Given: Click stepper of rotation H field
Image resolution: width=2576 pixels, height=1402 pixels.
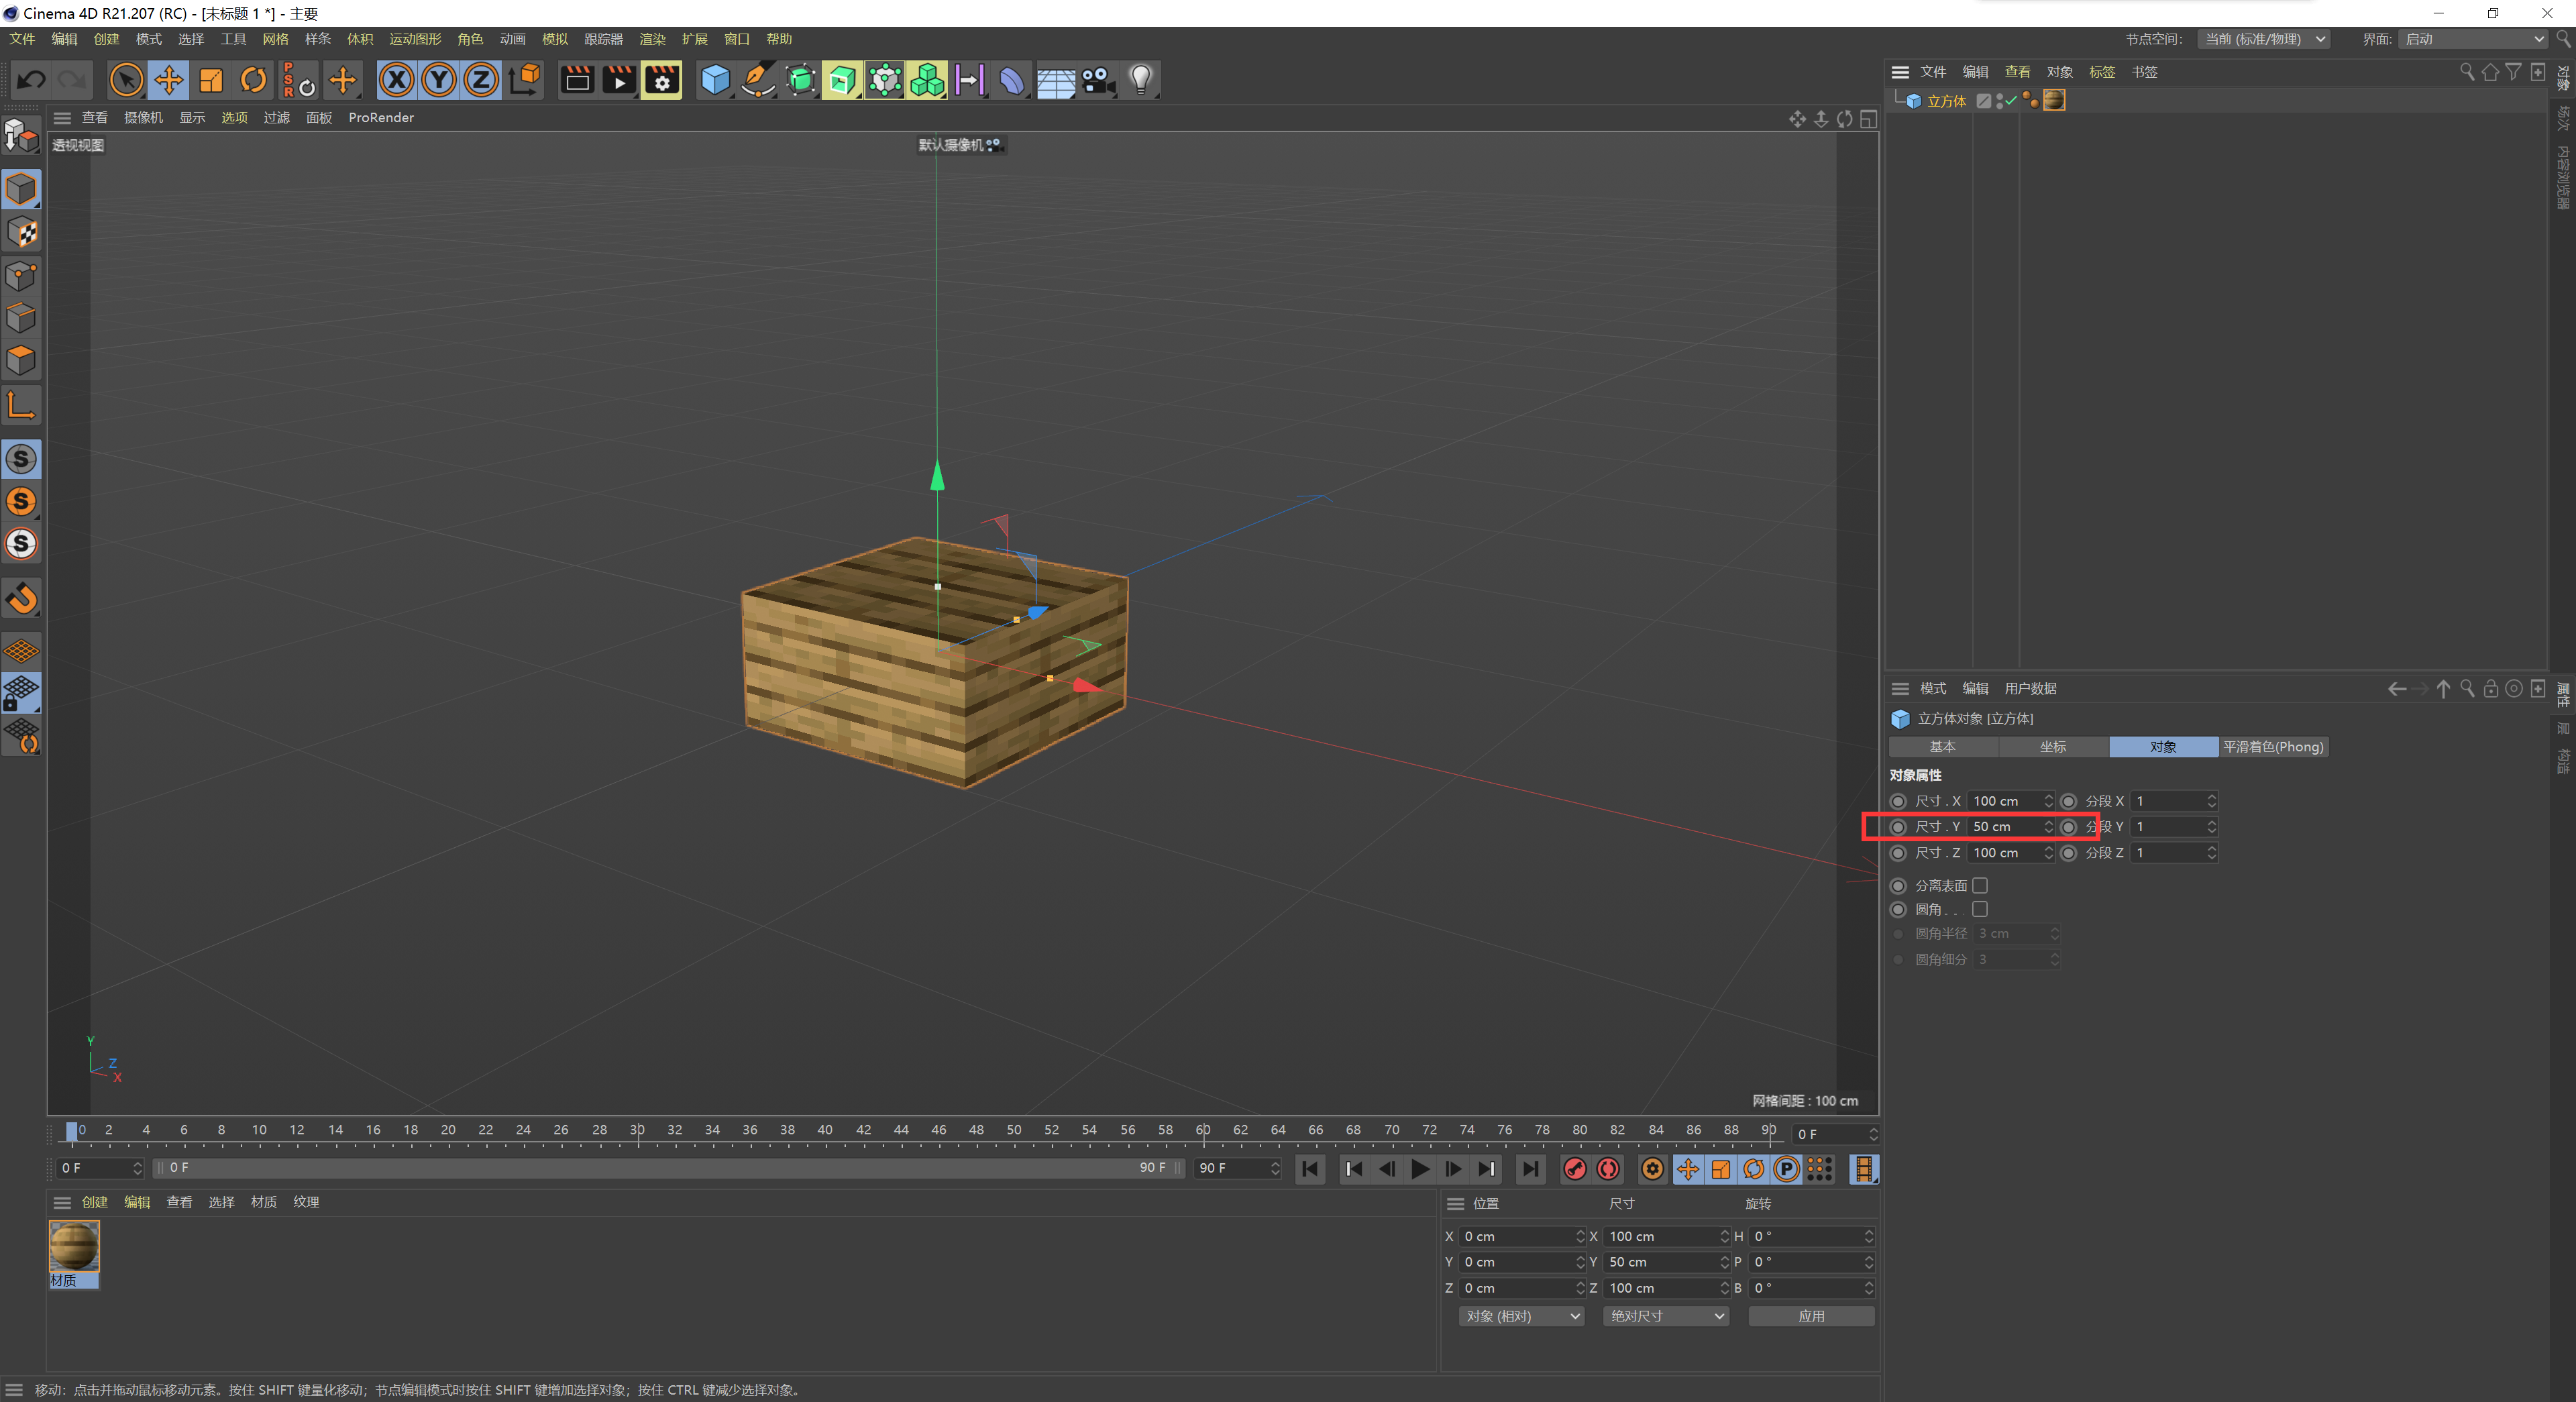Looking at the screenshot, I should 1868,1237.
